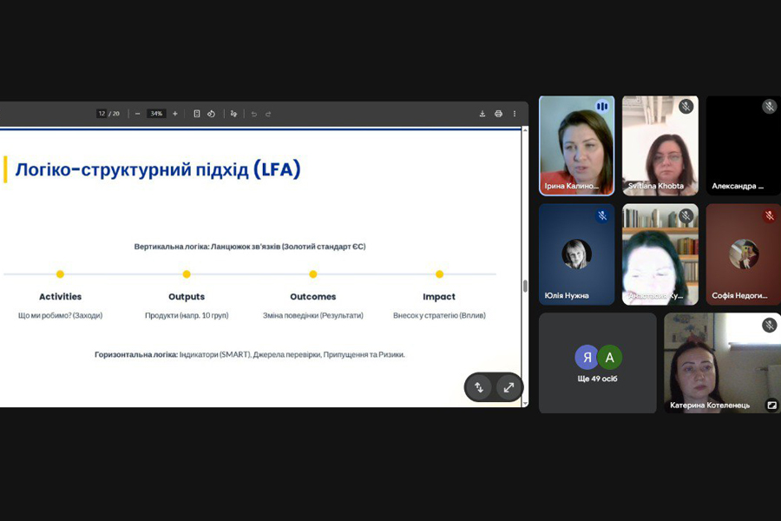
Task: Click the fit to page icon
Action: point(197,114)
